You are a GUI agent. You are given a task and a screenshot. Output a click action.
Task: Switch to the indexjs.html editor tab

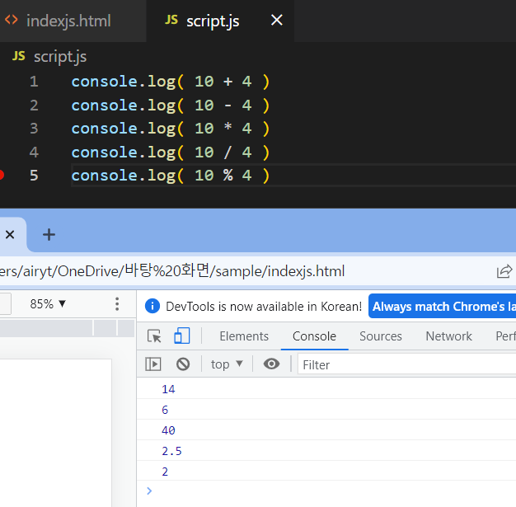click(69, 21)
